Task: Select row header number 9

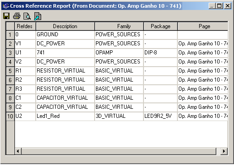Action: 10,107
